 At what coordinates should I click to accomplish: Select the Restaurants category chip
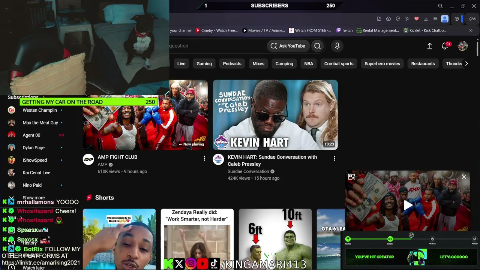click(x=423, y=64)
